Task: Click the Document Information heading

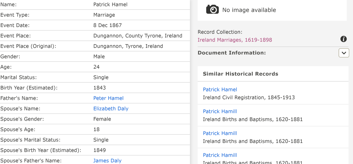Action: [x=232, y=53]
